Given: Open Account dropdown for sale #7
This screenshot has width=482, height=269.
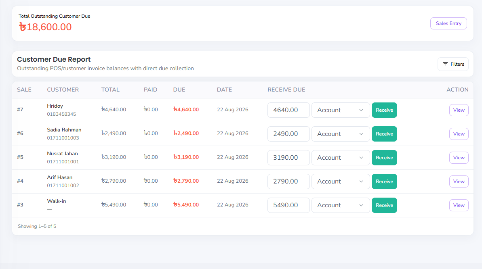Looking at the screenshot, I should [341, 110].
